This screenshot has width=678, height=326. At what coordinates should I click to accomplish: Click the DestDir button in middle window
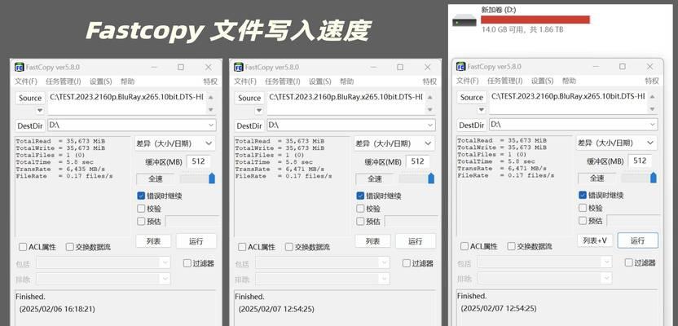coord(249,126)
